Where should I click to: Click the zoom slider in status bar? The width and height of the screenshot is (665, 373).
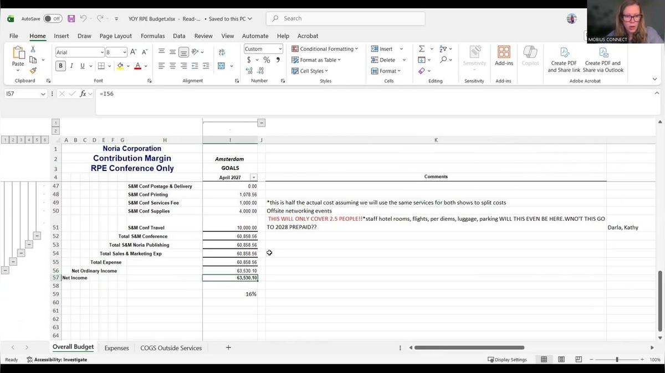[617, 360]
